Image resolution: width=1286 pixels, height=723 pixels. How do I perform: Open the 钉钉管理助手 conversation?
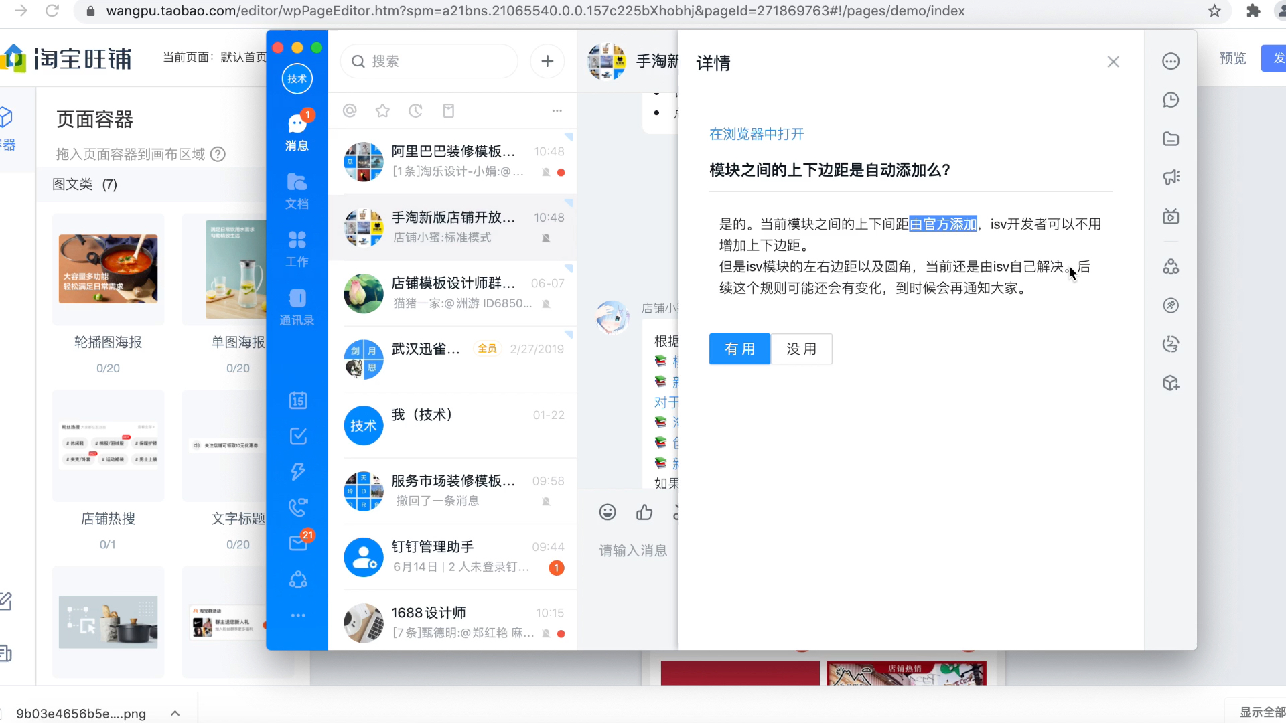pos(453,557)
